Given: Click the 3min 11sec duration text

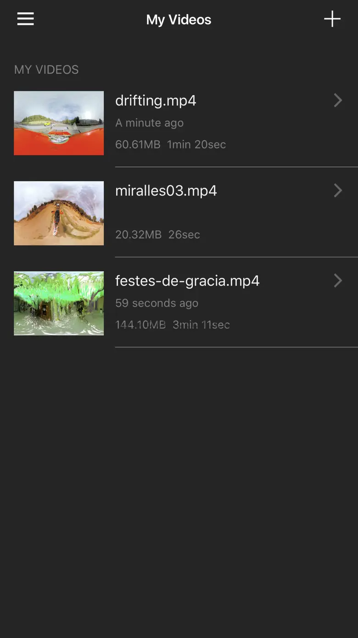Looking at the screenshot, I should pos(201,325).
